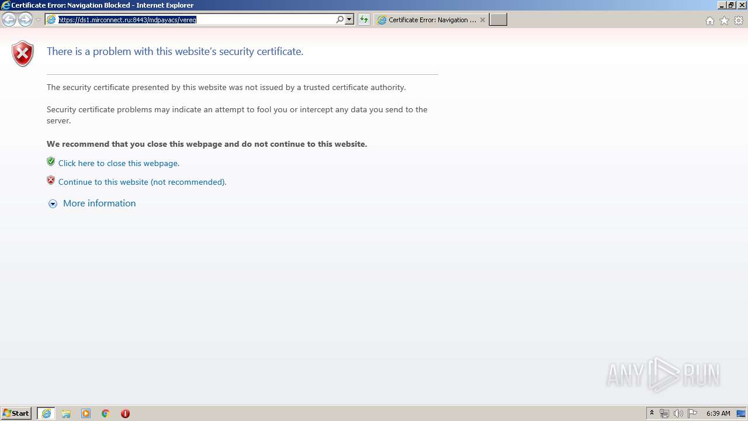The image size is (748, 421).
Task: Click the large red security shield icon
Action: (23, 54)
